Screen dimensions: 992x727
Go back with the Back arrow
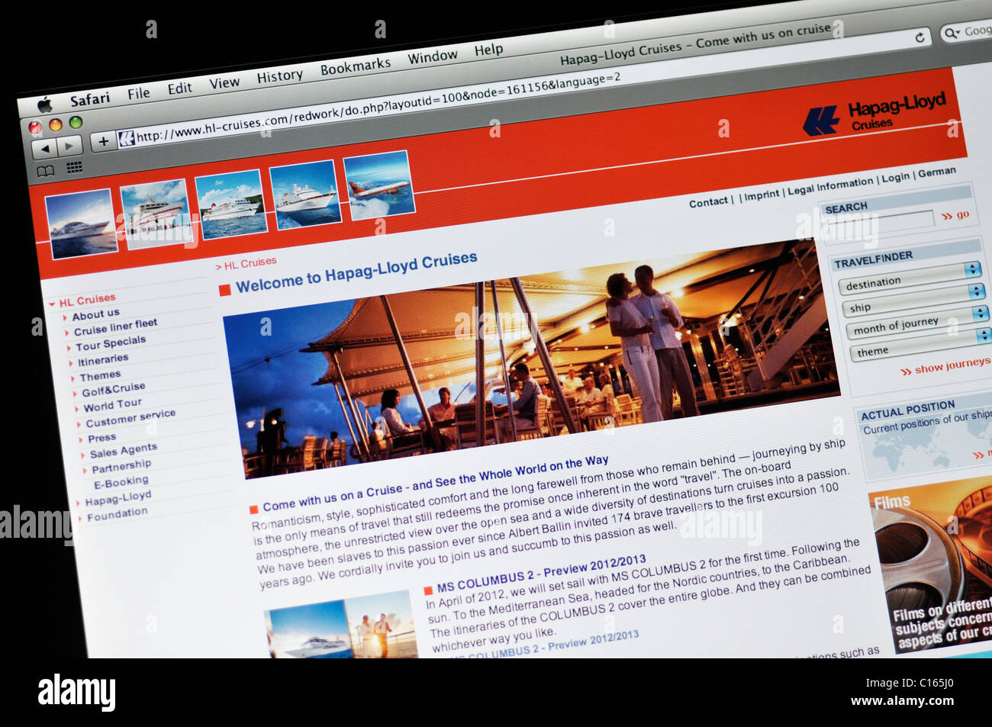click(x=44, y=148)
